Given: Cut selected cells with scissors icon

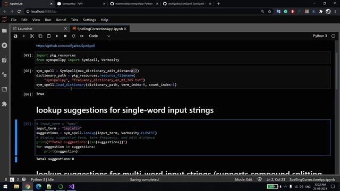Looking at the screenshot, I should [x=32, y=36].
